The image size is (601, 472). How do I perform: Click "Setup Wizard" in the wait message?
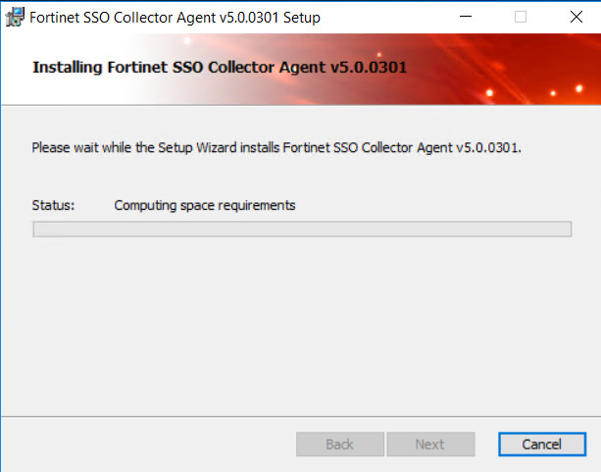(197, 148)
